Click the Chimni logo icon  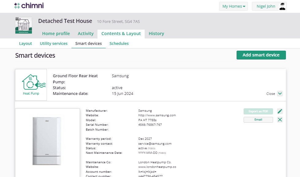point(17,5)
